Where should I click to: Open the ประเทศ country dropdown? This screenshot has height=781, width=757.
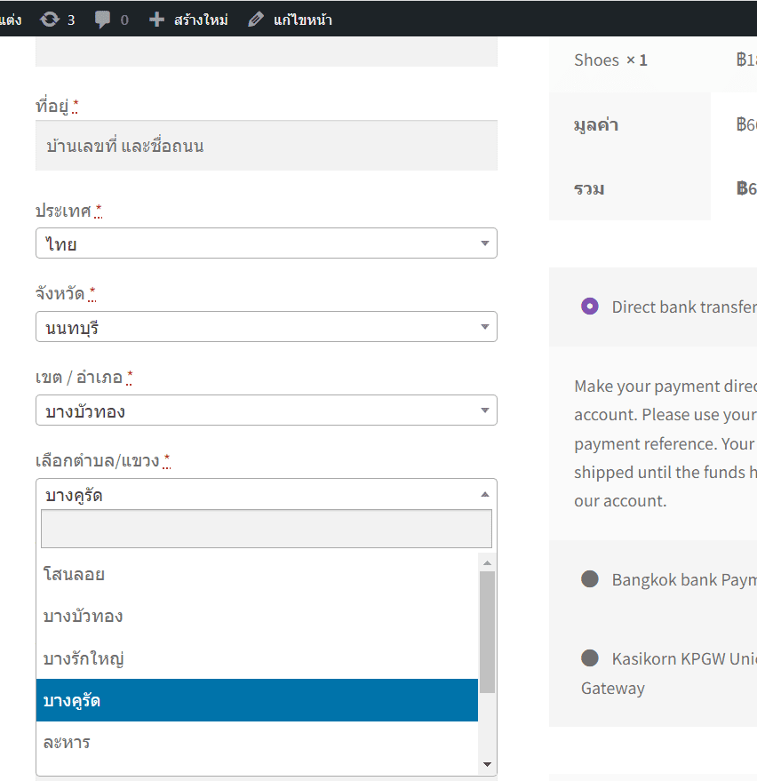266,243
